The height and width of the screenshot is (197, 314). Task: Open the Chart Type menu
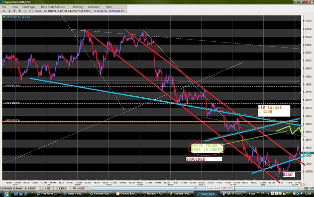(x=29, y=7)
